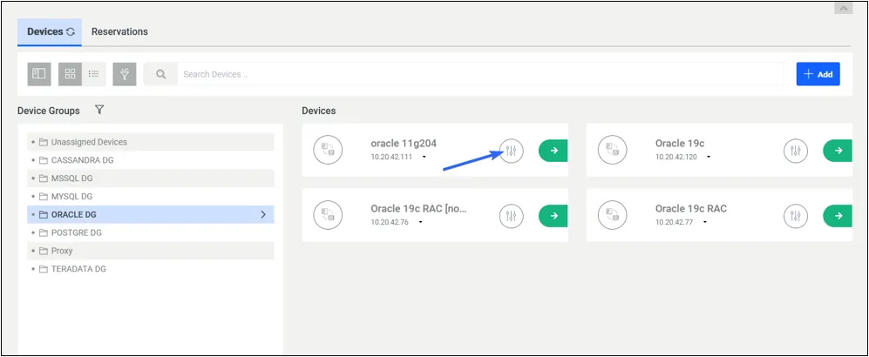Filter Device Groups with funnel icon
Image resolution: width=869 pixels, height=357 pixels.
[x=99, y=110]
